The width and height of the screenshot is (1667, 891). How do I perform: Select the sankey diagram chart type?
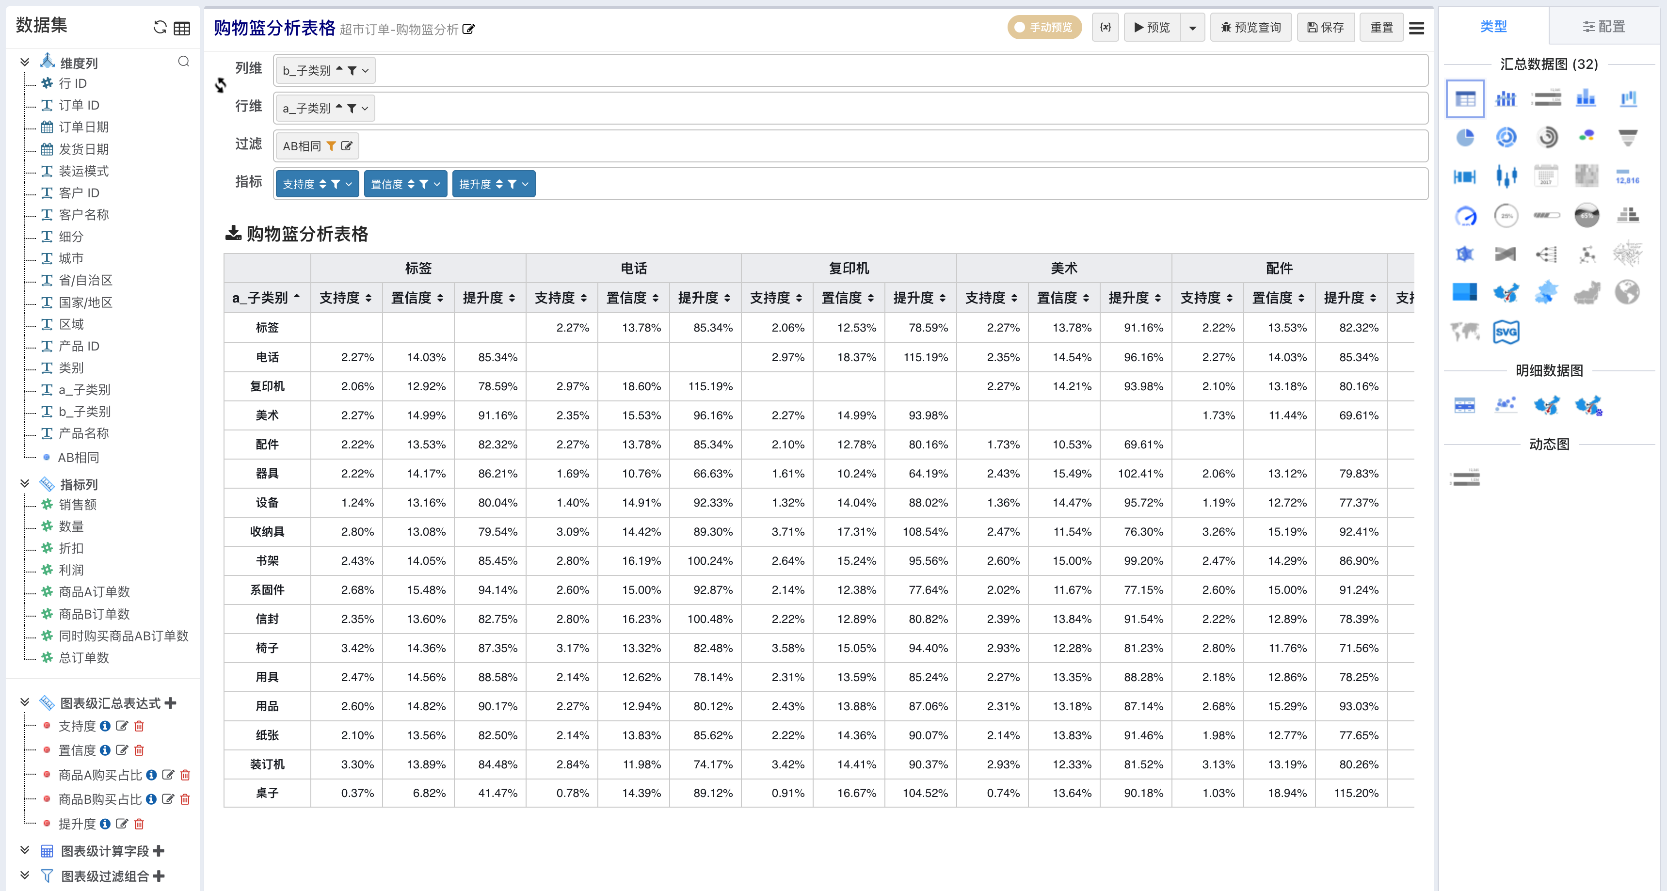click(1505, 254)
